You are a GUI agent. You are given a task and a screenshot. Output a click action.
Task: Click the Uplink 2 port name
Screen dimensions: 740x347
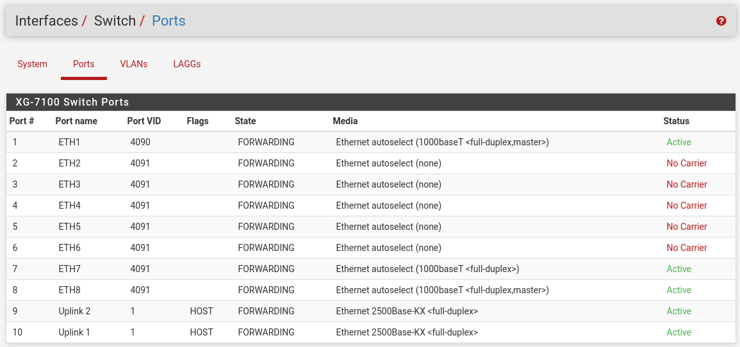point(74,311)
